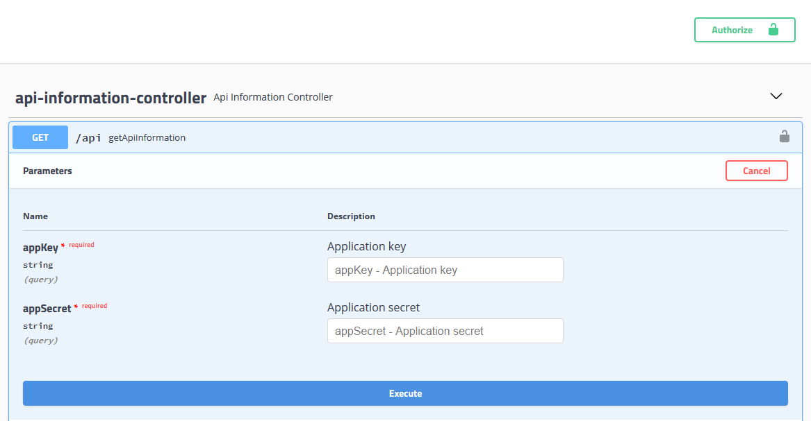Focus the appSecret input field
This screenshot has width=811, height=421.
(445, 331)
